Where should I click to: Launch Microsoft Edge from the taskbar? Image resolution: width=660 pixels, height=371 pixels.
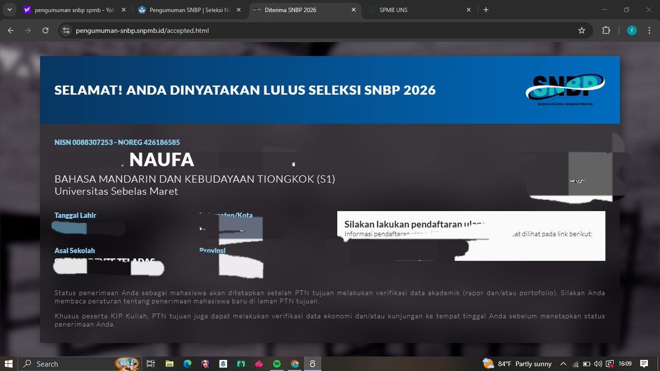pyautogui.click(x=188, y=364)
